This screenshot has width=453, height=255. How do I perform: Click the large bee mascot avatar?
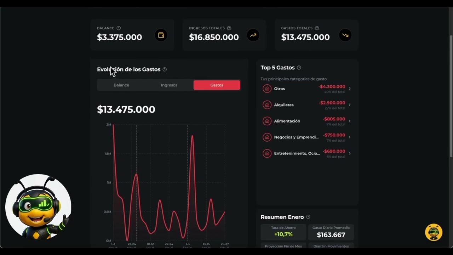[38, 207]
